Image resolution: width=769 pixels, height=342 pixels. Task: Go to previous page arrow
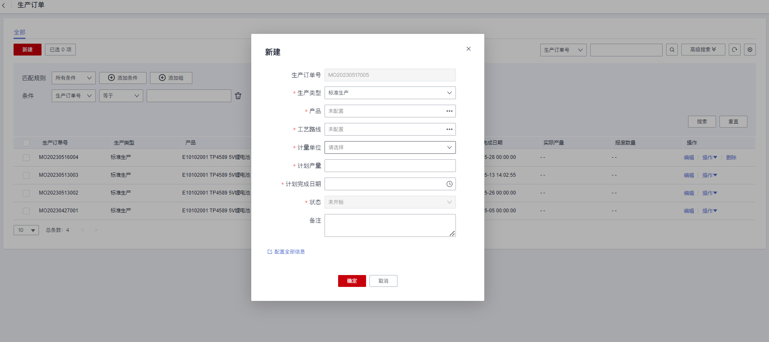83,230
